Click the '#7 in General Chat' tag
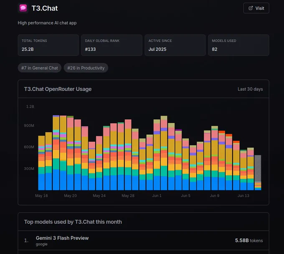The height and width of the screenshot is (254, 284). (40, 68)
